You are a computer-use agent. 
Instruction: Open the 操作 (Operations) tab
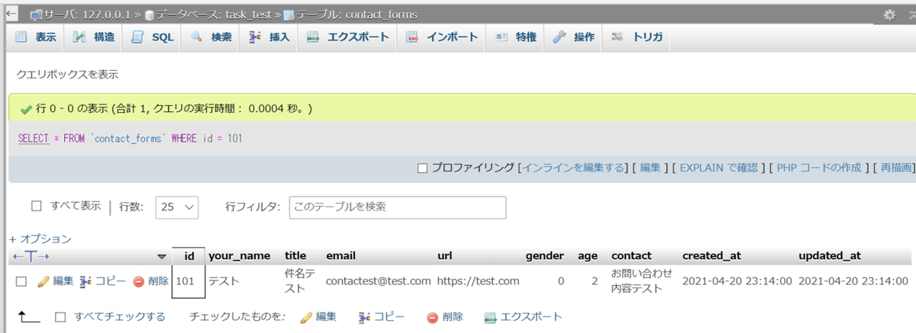click(574, 37)
